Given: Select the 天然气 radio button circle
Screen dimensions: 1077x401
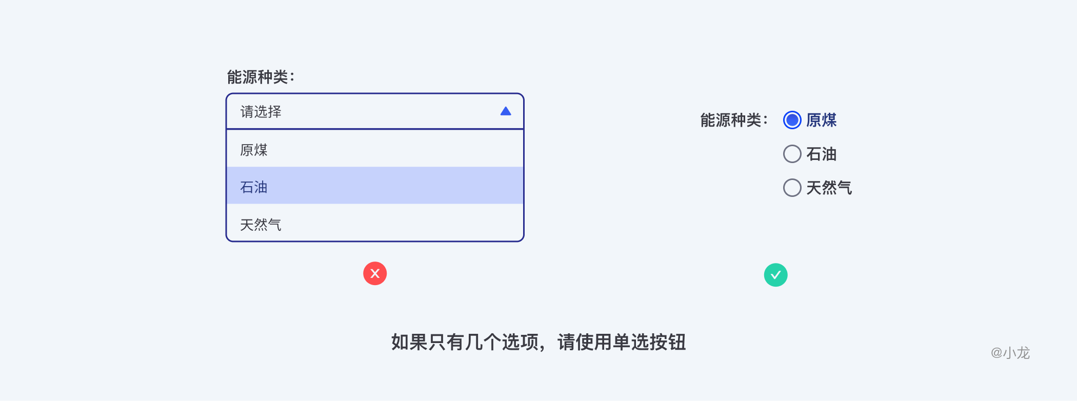Looking at the screenshot, I should point(792,188).
